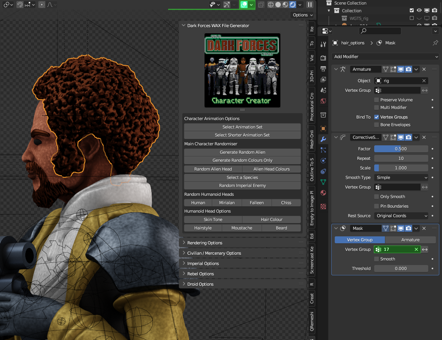Expand the Rendering Options panel

point(205,243)
